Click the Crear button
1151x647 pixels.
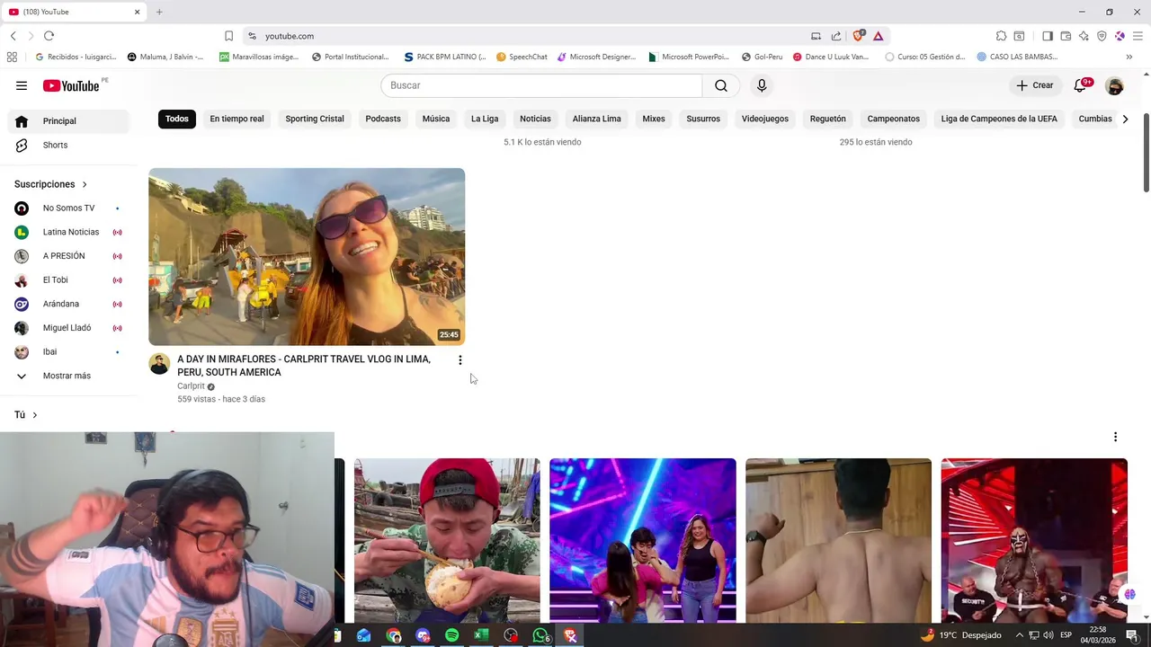pos(1034,85)
